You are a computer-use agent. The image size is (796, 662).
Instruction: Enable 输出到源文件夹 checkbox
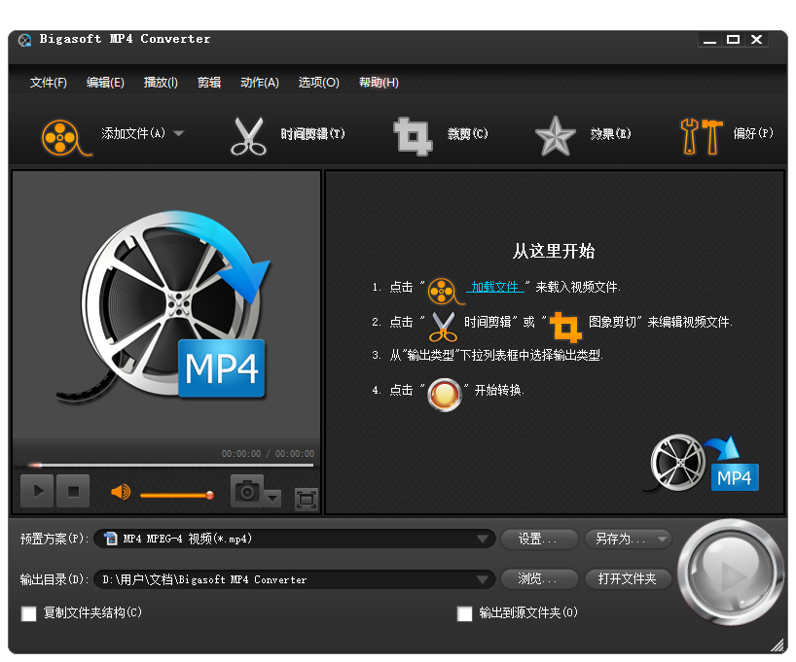click(464, 613)
